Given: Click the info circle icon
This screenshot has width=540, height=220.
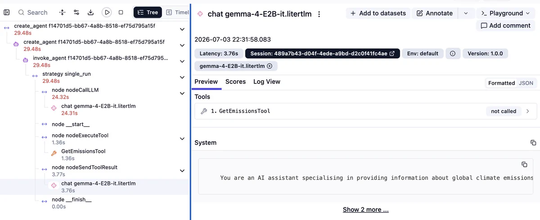Looking at the screenshot, I should [x=453, y=53].
